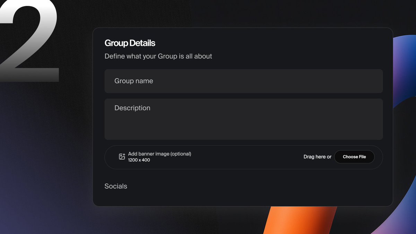
Task: Click the 'Drag here or' label
Action: click(x=317, y=157)
